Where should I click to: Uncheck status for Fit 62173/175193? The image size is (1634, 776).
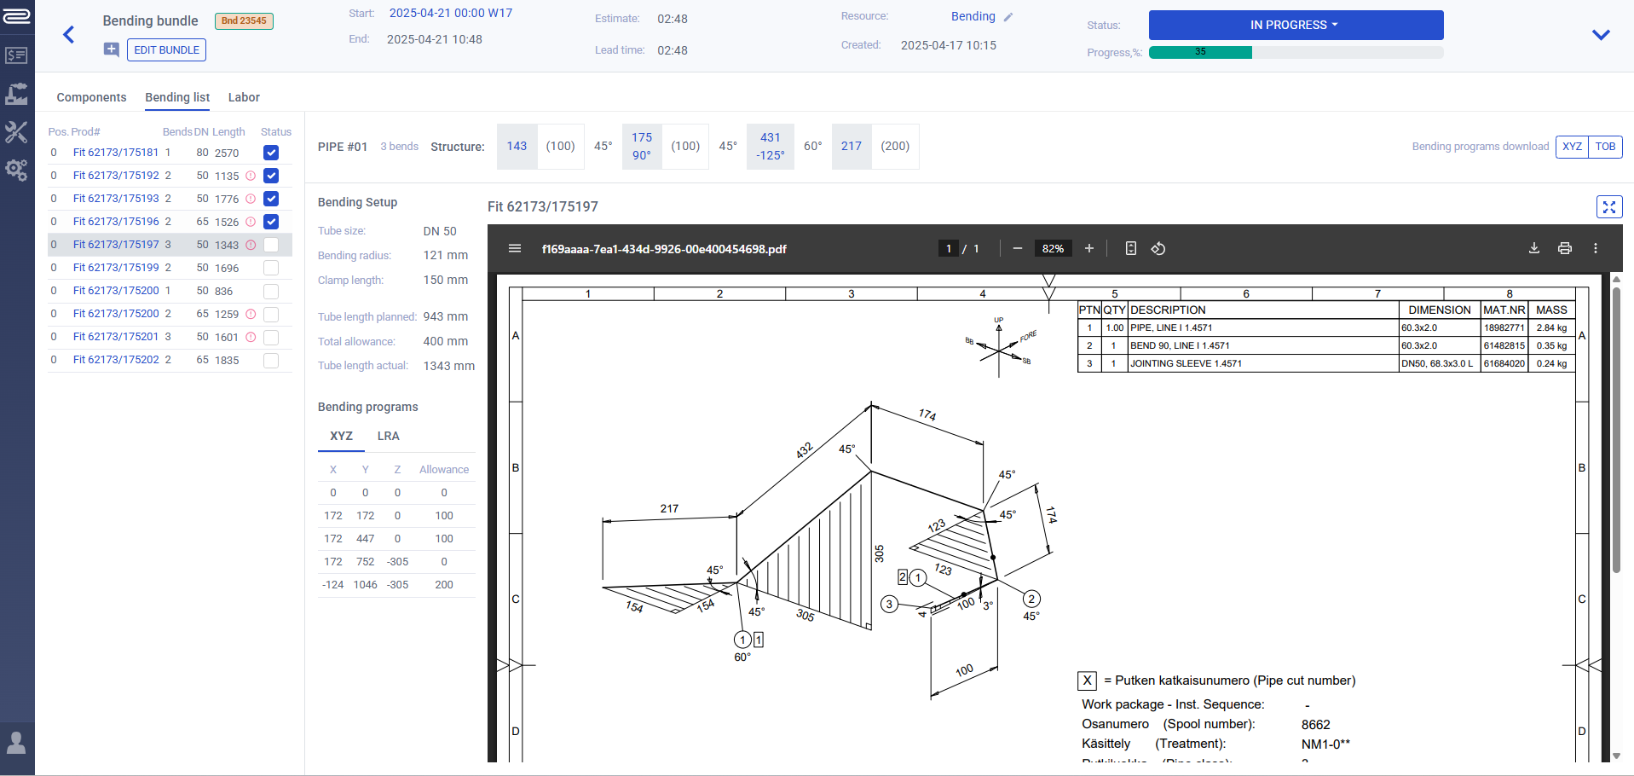pos(271,199)
